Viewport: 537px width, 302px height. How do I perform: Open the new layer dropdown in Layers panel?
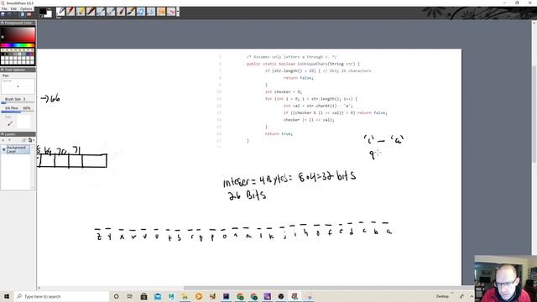click(x=30, y=140)
